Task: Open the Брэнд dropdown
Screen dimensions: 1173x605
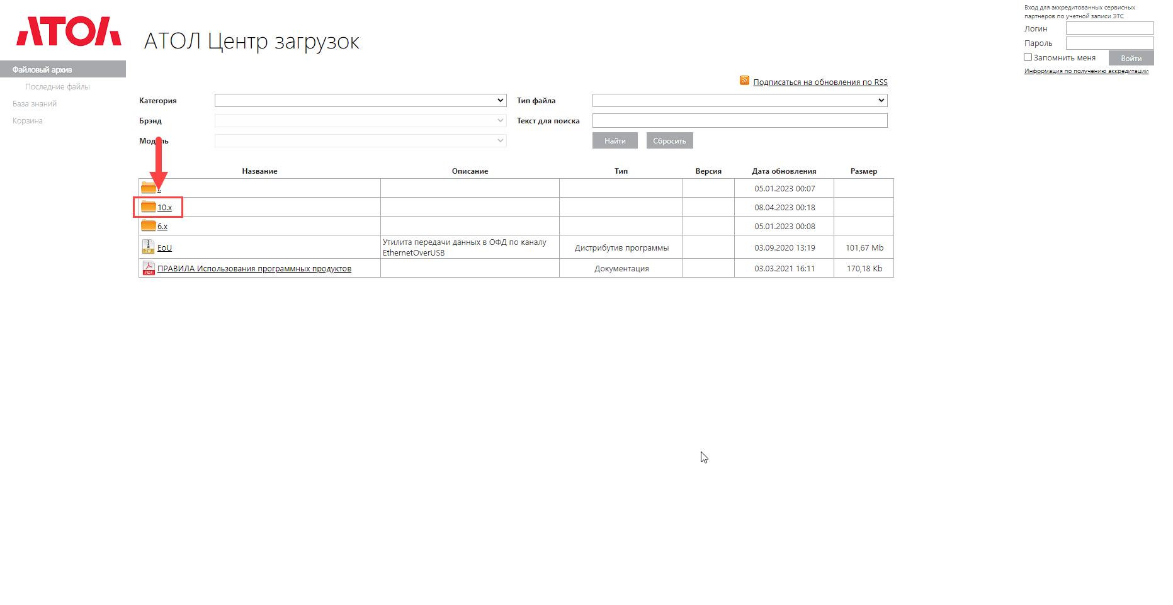Action: pos(360,120)
